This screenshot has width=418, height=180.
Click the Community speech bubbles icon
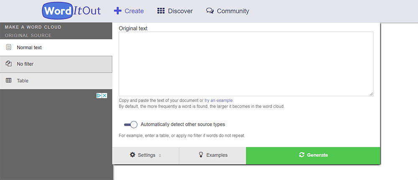click(210, 11)
